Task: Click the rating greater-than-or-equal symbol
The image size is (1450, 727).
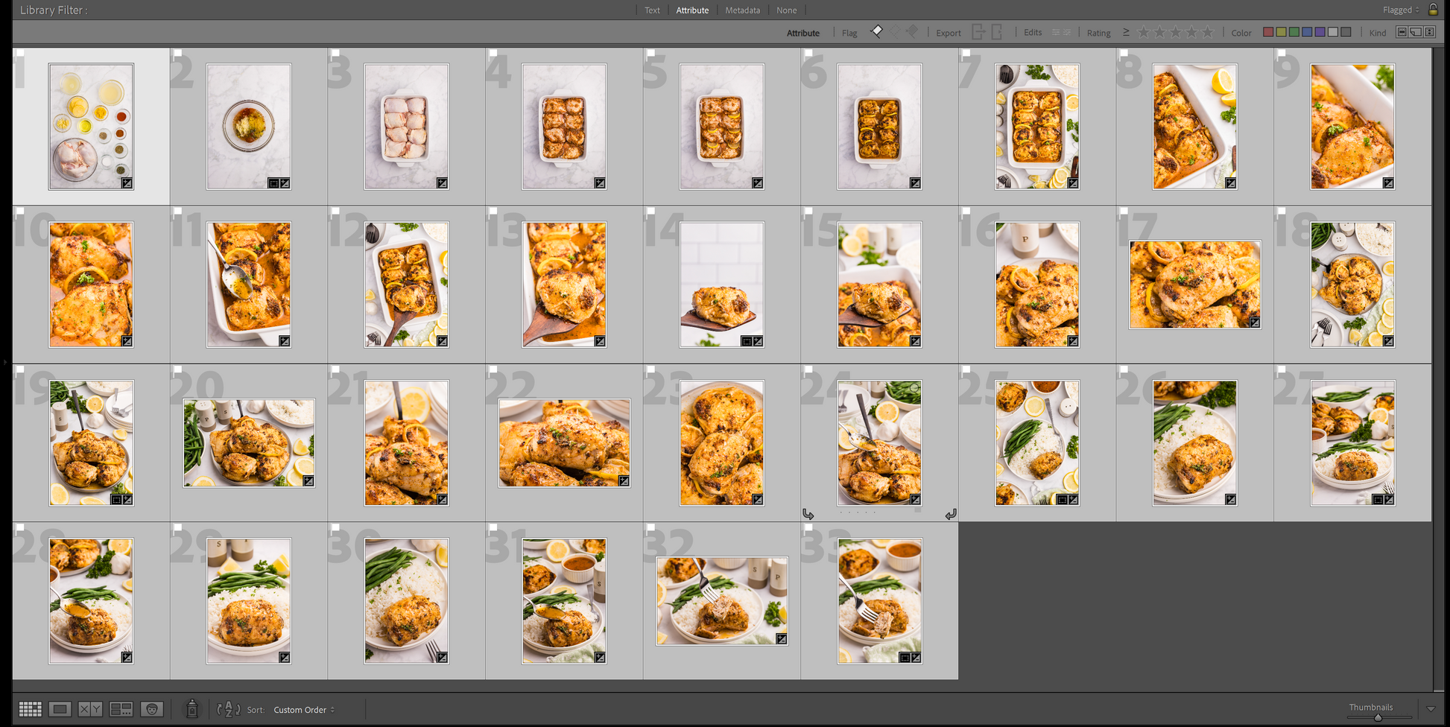Action: pyautogui.click(x=1126, y=32)
